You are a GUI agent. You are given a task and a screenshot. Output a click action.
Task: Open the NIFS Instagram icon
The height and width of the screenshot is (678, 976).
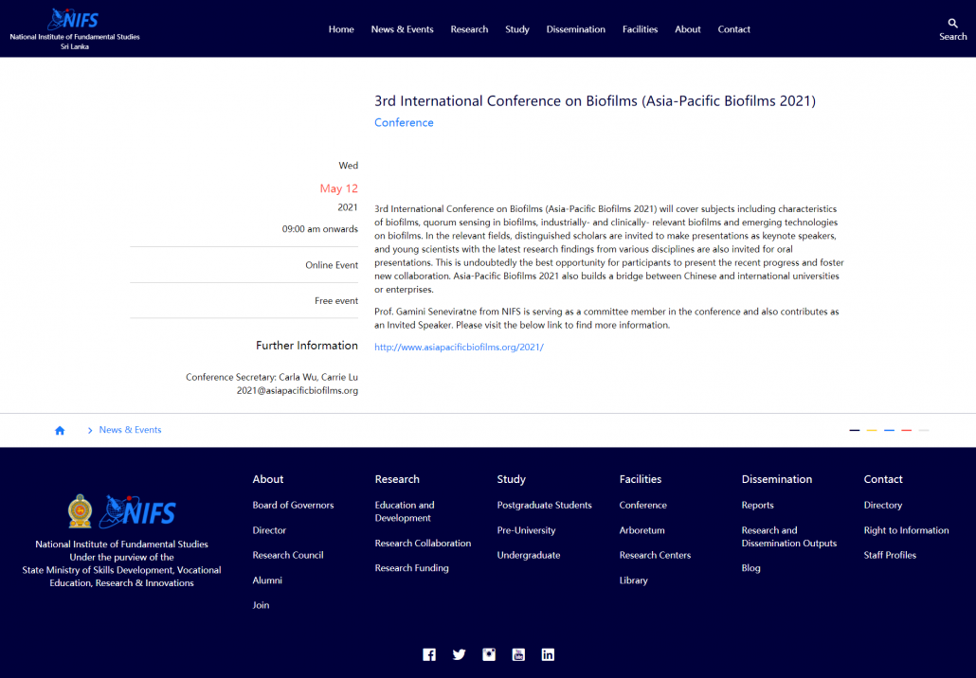click(x=489, y=654)
